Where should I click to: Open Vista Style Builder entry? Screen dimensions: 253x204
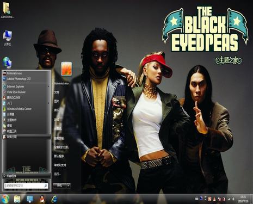click(x=26, y=92)
